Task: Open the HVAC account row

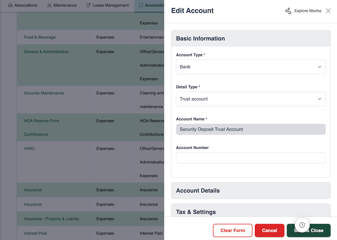Action: point(29,148)
